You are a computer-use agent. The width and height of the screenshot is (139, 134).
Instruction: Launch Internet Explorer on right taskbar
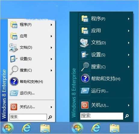pyautogui.click(x=96, y=128)
